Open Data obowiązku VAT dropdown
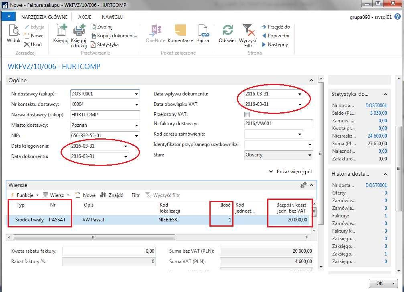This screenshot has height=292, width=404. click(x=300, y=104)
